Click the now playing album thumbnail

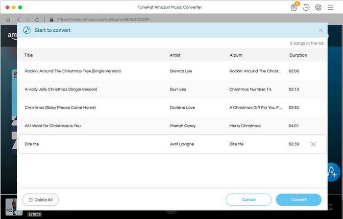[13, 207]
